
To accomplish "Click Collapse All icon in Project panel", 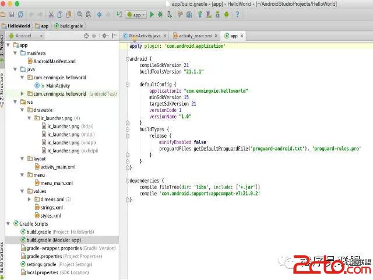I will pyautogui.click(x=94, y=36).
